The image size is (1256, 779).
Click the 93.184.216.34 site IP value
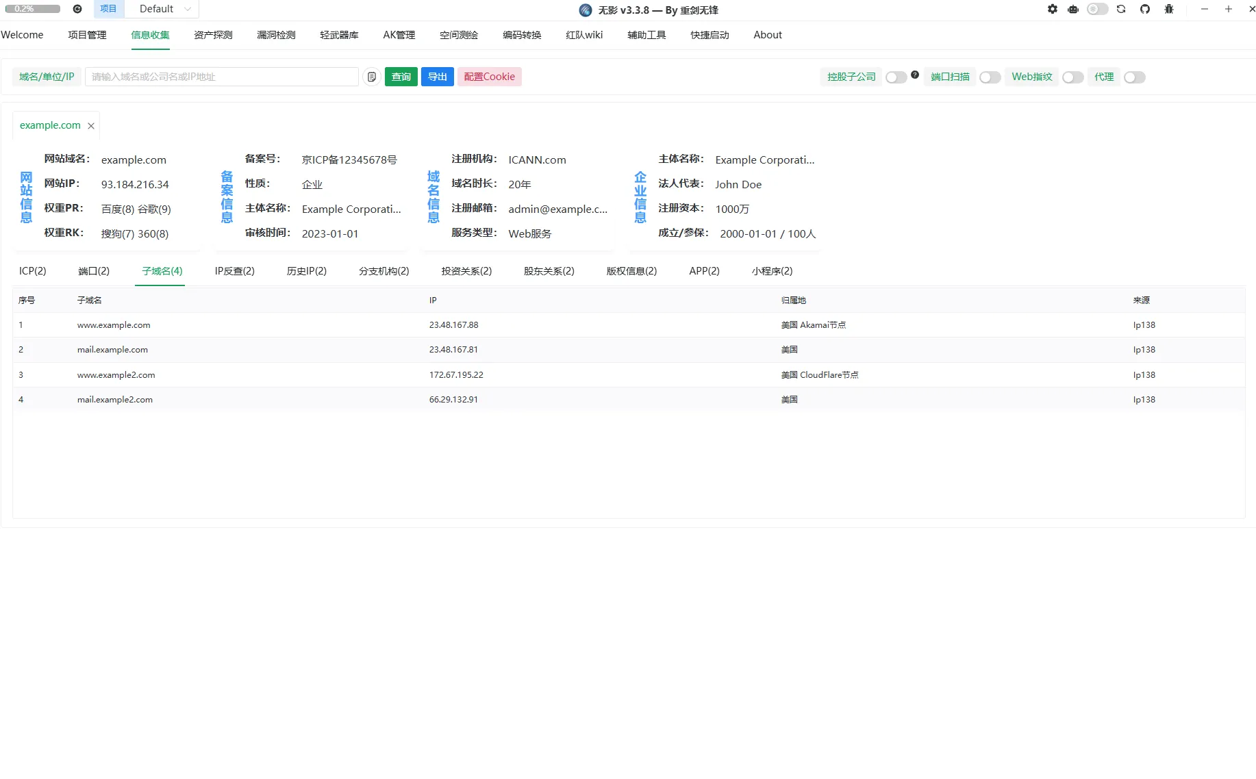(x=135, y=185)
